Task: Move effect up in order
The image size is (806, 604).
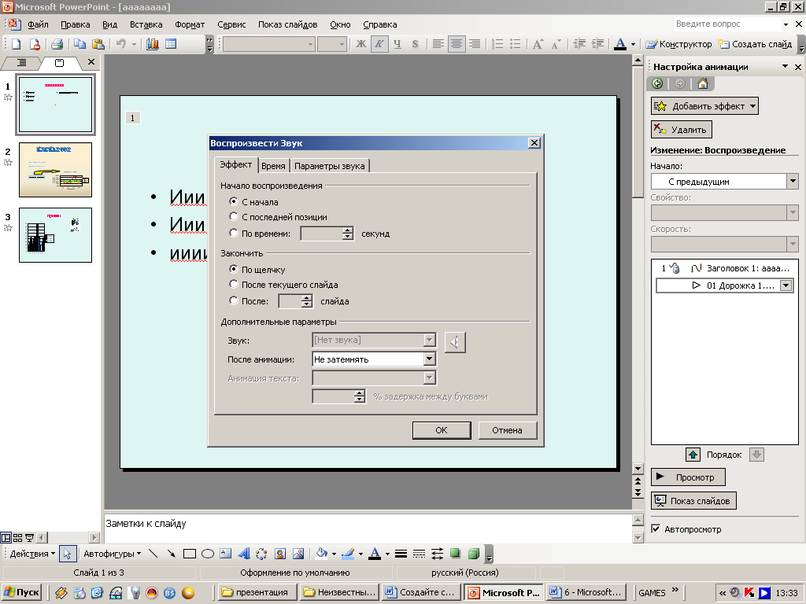Action: pyautogui.click(x=693, y=455)
